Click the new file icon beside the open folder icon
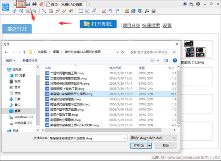The height and width of the screenshot is (161, 221). pos(15,4)
